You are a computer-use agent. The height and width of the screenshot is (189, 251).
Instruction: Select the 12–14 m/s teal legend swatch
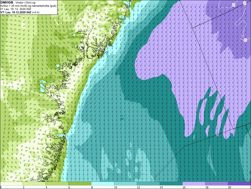coord(148,183)
